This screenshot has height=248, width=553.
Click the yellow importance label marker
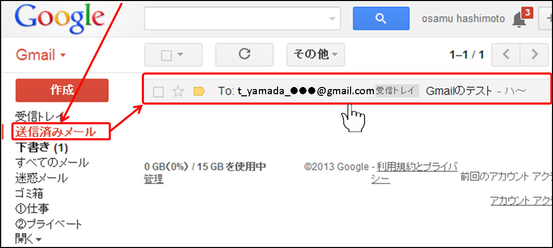coord(199,92)
